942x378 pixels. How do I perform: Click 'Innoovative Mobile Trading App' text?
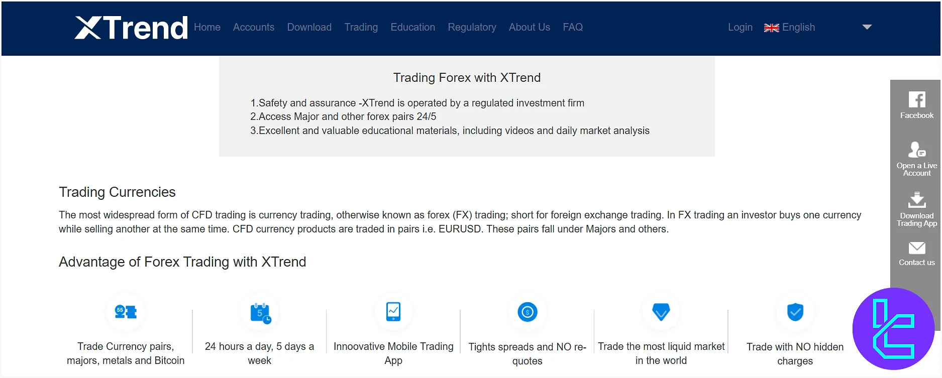393,353
